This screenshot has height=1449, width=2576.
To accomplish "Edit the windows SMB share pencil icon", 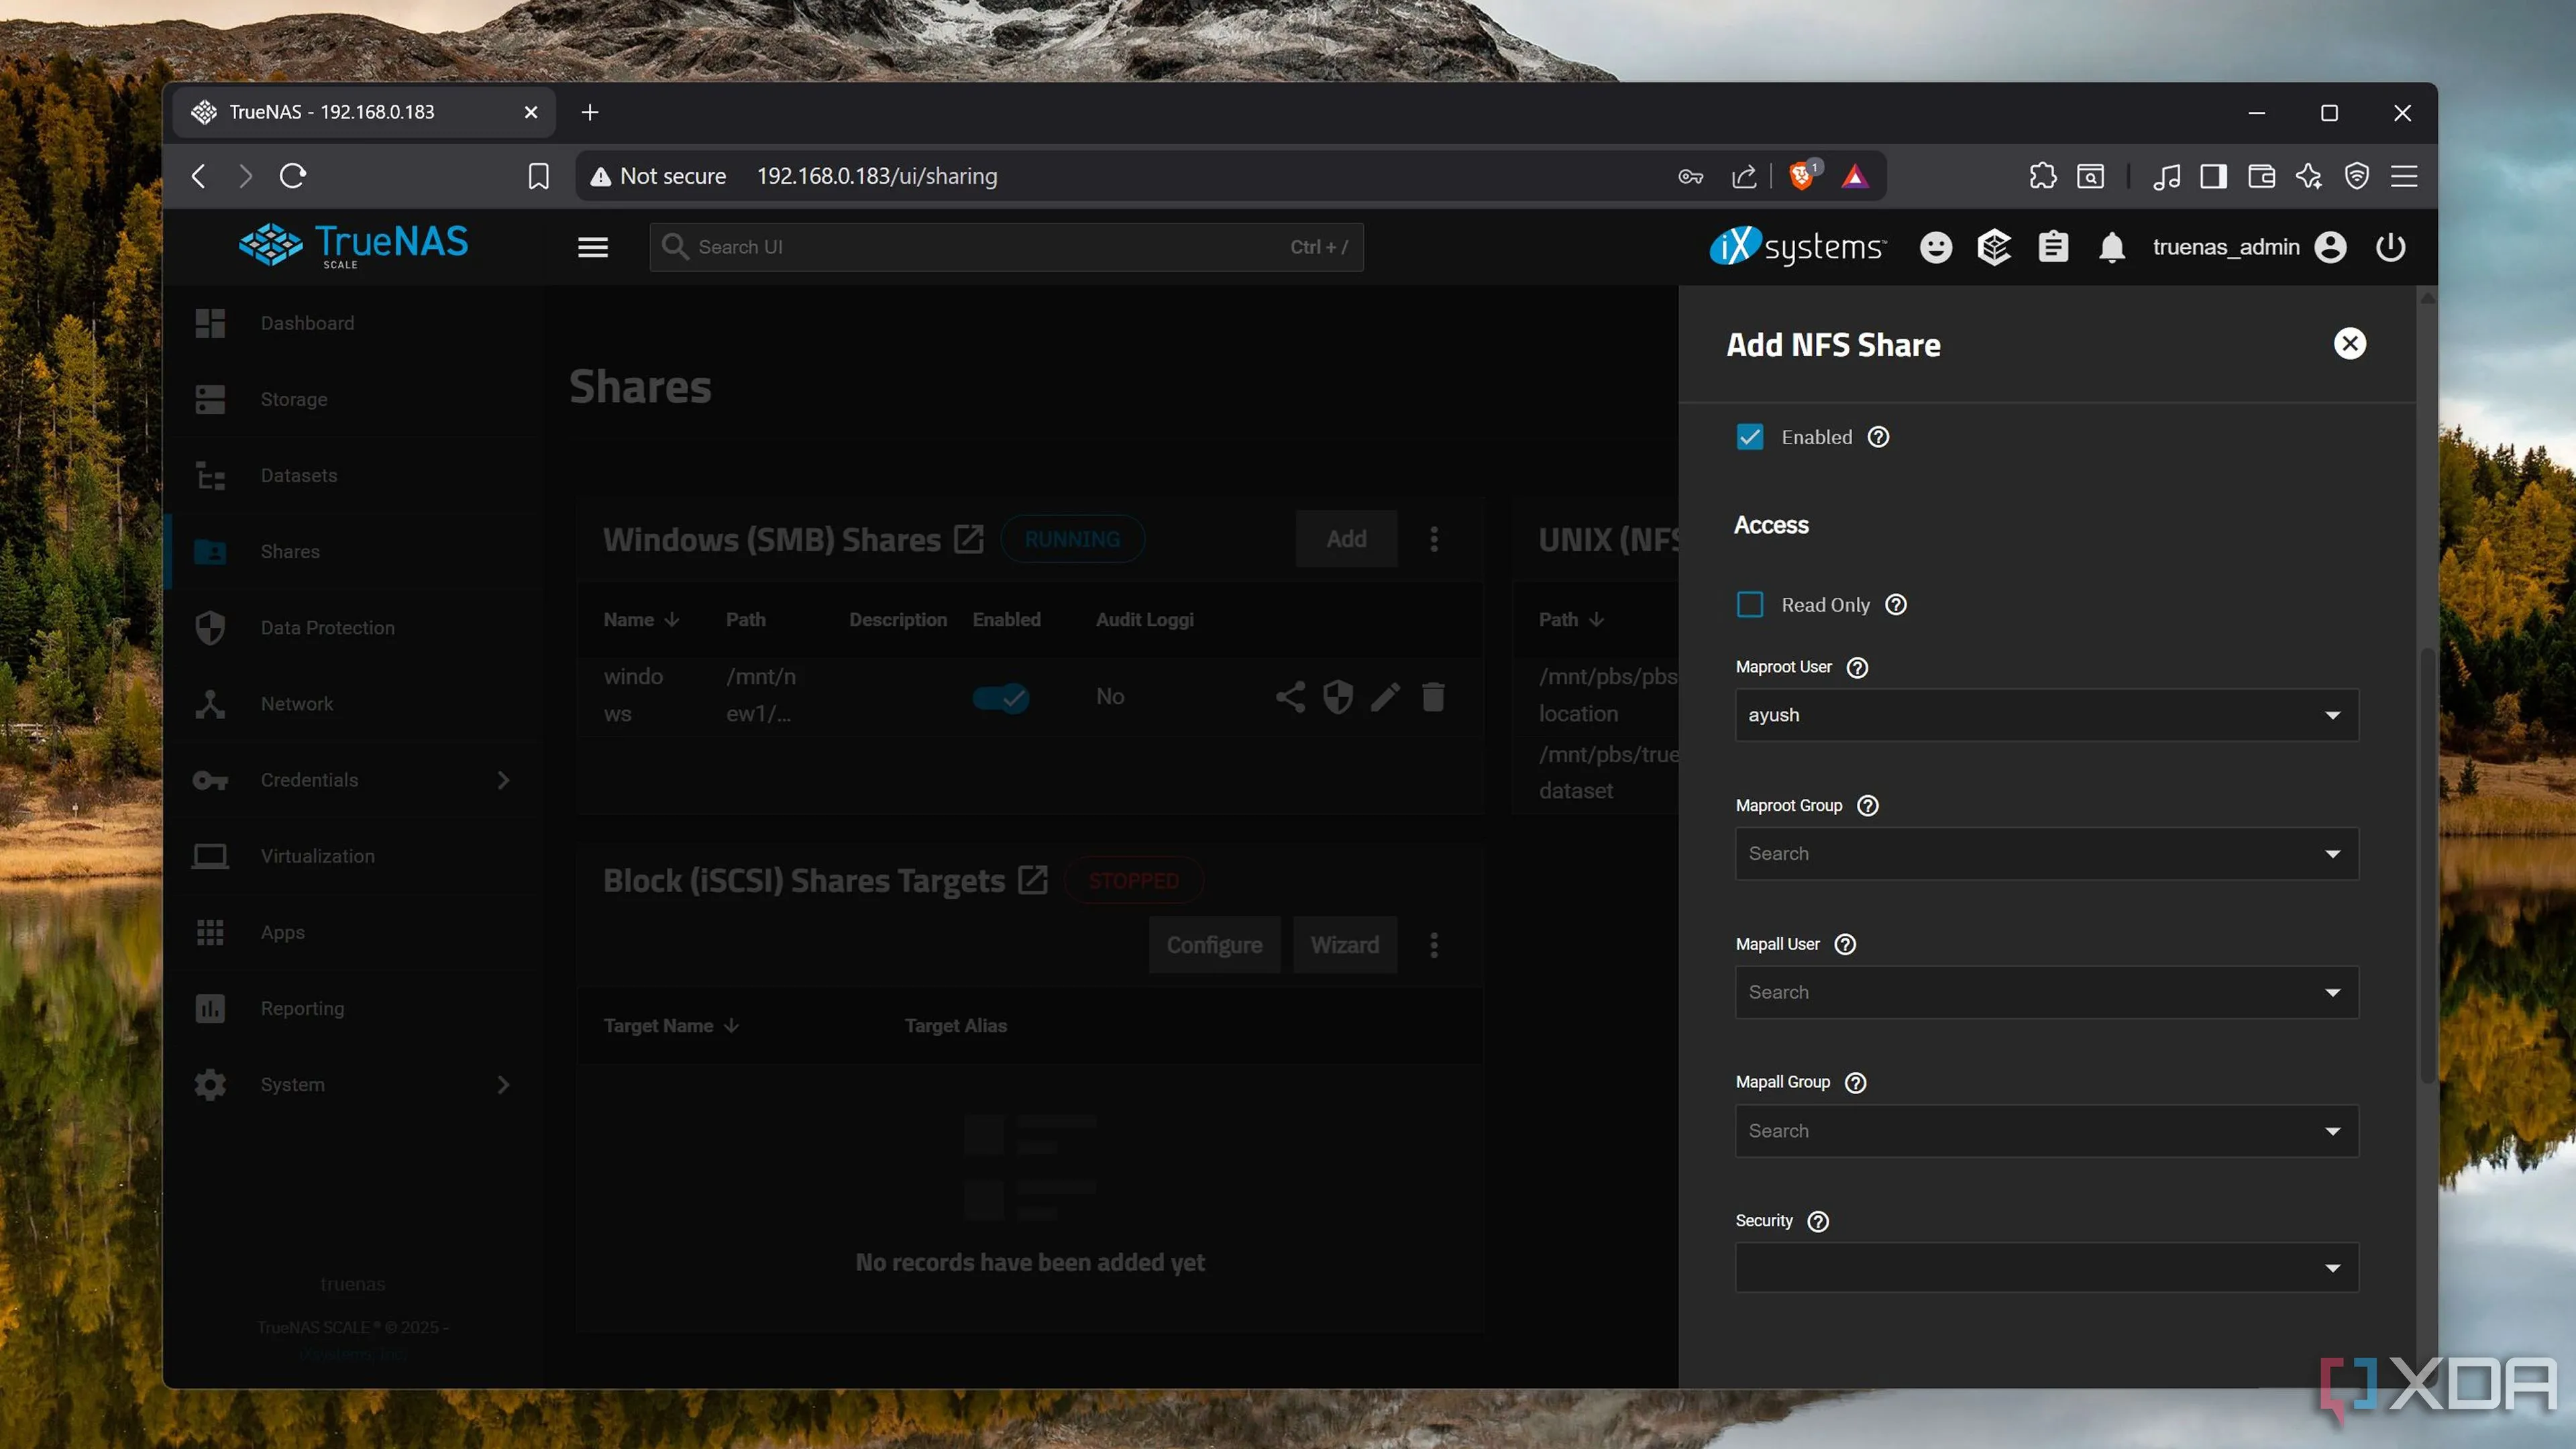I will pos(1385,697).
